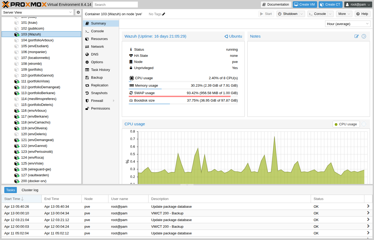The width and height of the screenshot is (374, 240).
Task: Click the container icon for 103 (Wazuh)
Action: tap(17, 34)
